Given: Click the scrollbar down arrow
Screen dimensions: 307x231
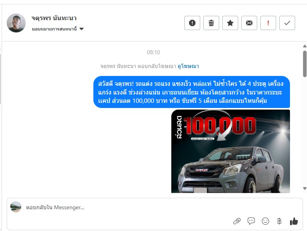Looking at the screenshot, I should click(305, 188).
